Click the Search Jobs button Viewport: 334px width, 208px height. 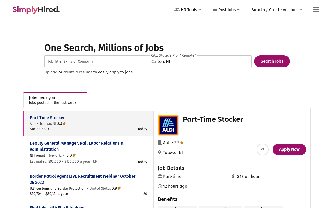click(272, 61)
